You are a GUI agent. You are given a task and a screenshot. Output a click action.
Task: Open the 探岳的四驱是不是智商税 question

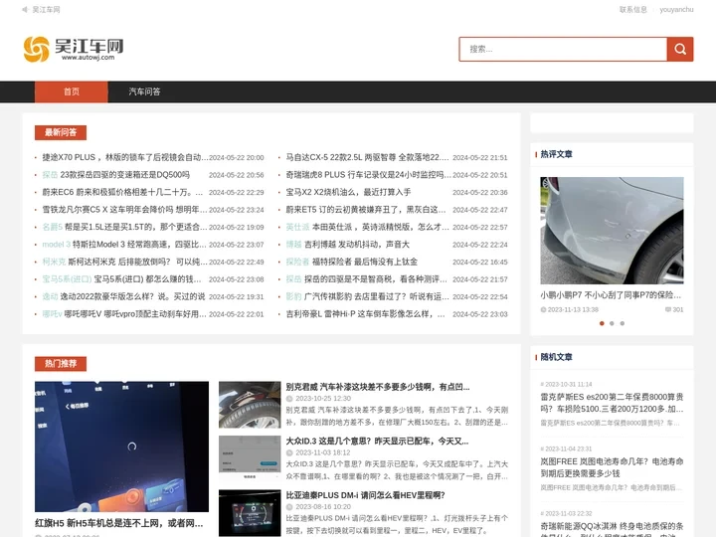coord(375,279)
